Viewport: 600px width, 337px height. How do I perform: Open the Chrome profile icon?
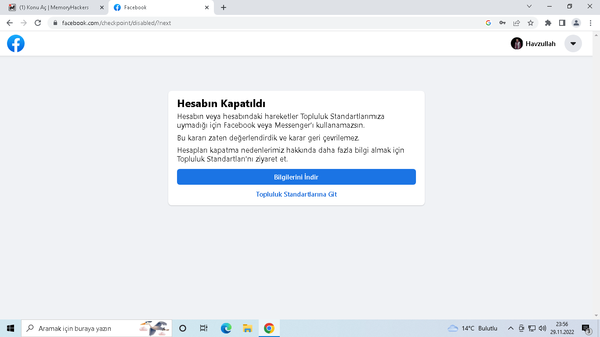point(576,23)
